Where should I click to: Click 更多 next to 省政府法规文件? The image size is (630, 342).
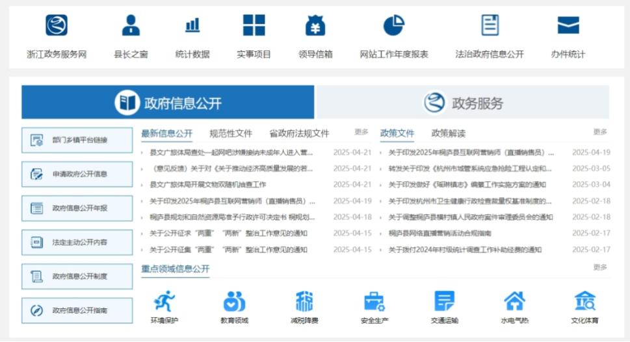[x=361, y=132]
